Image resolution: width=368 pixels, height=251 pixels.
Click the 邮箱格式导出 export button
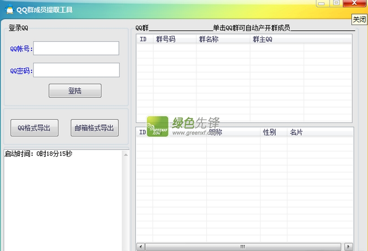[x=95, y=128]
